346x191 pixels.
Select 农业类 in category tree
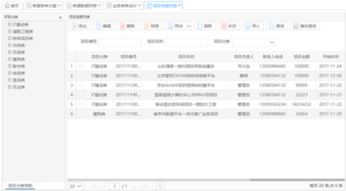[18, 87]
